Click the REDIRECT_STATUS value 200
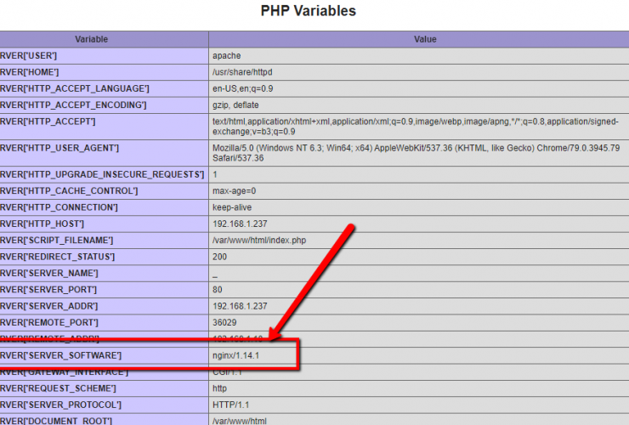The width and height of the screenshot is (629, 425). pyautogui.click(x=220, y=257)
